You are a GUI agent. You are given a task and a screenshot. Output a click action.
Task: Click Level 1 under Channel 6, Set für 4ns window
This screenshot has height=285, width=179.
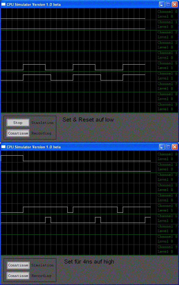coord(165,221)
